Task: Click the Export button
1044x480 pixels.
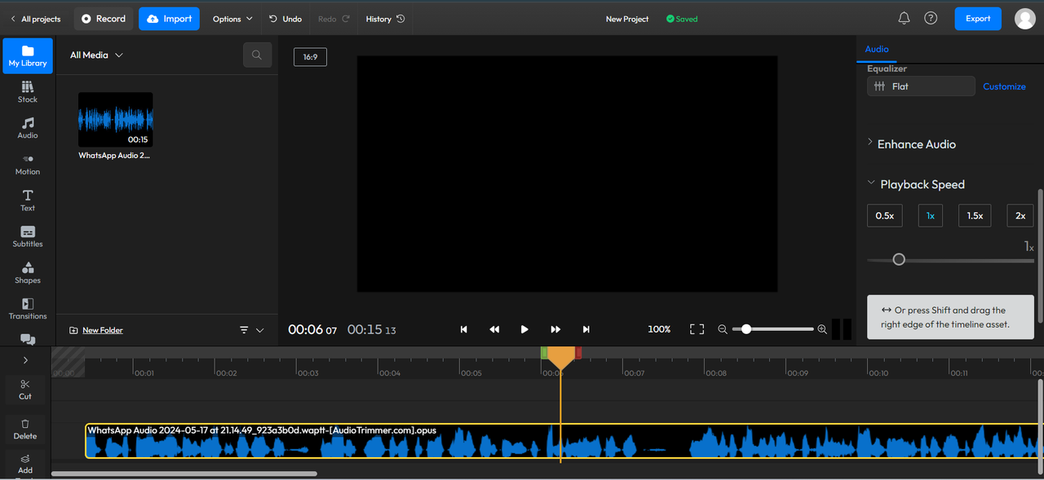Action: click(x=978, y=19)
